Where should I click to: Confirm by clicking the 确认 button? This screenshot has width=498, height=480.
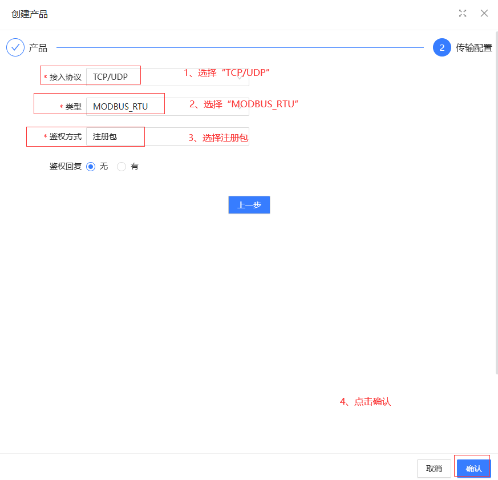pos(473,469)
